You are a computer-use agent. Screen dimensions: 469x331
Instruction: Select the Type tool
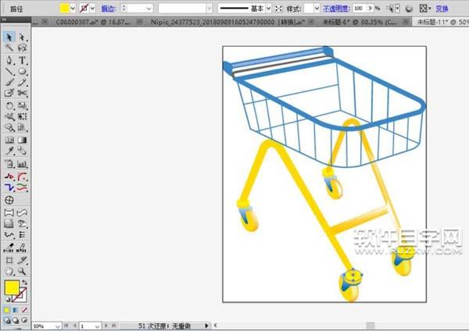pyautogui.click(x=22, y=60)
